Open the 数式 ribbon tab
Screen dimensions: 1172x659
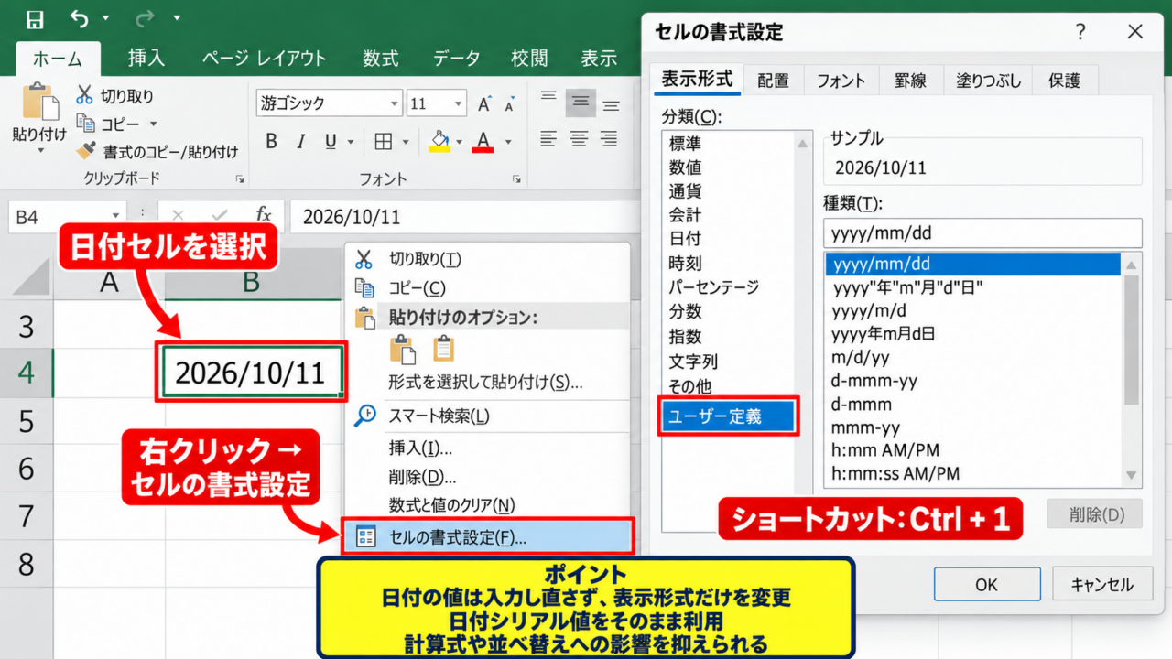click(380, 58)
